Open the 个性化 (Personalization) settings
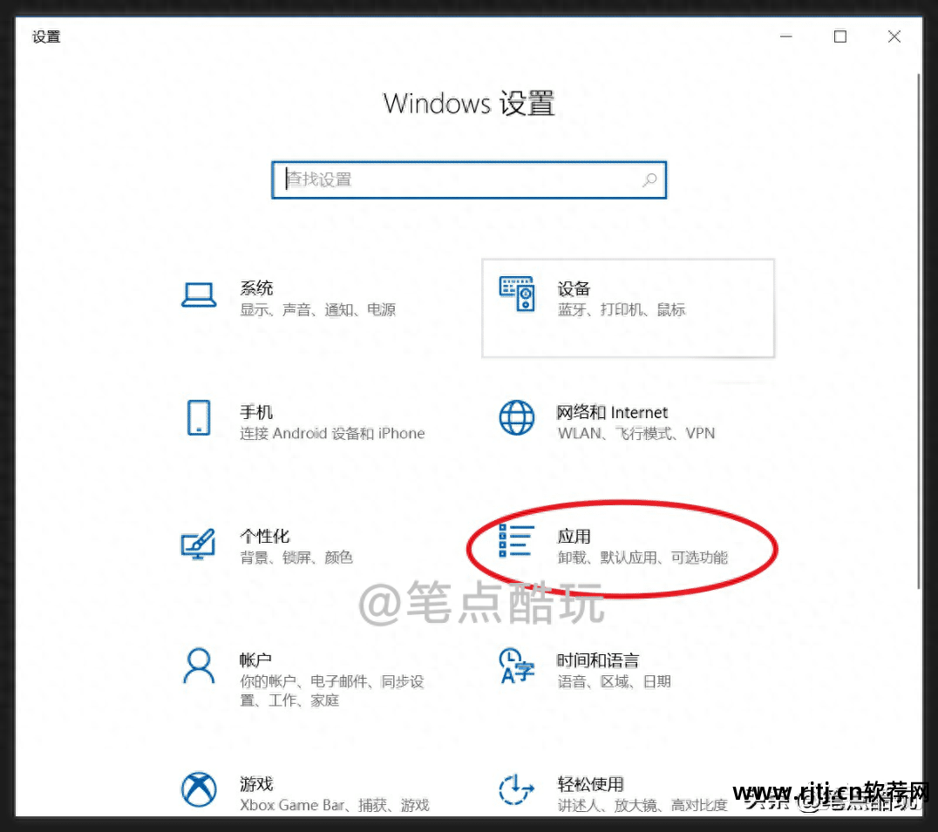 [x=265, y=537]
